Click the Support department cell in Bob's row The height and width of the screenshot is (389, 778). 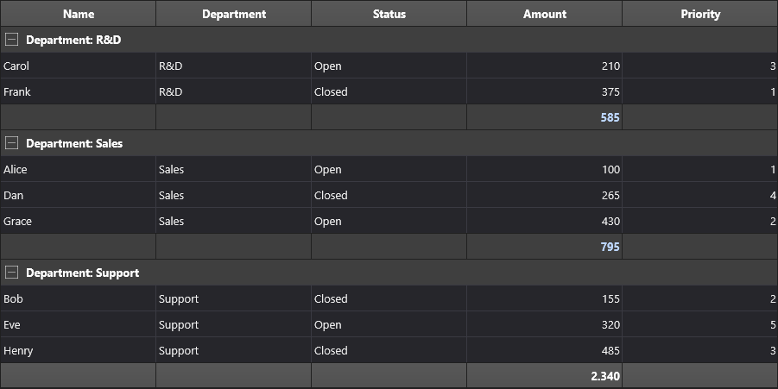click(234, 298)
